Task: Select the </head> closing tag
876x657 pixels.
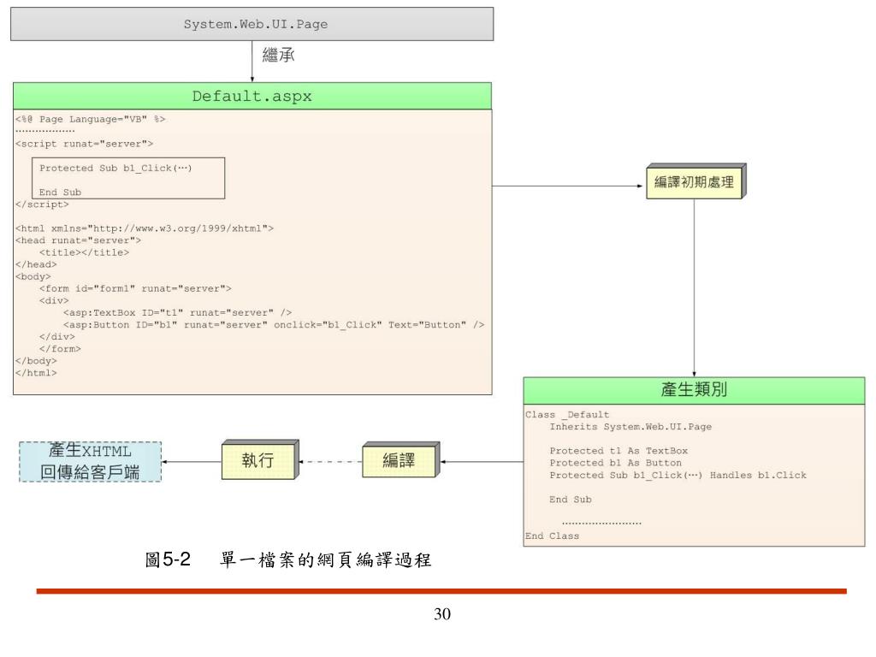Action: click(36, 265)
